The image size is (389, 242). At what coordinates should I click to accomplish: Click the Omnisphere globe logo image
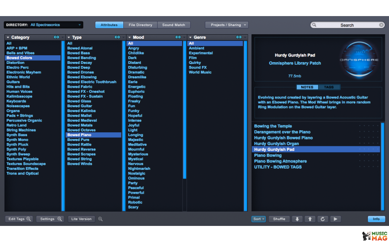(x=359, y=59)
